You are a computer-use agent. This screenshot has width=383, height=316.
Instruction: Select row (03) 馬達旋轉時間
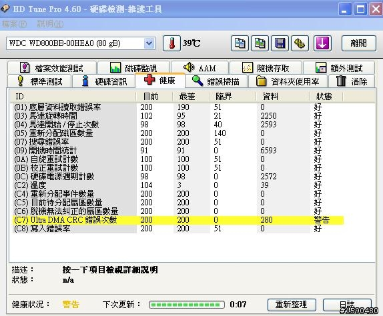click(x=178, y=115)
